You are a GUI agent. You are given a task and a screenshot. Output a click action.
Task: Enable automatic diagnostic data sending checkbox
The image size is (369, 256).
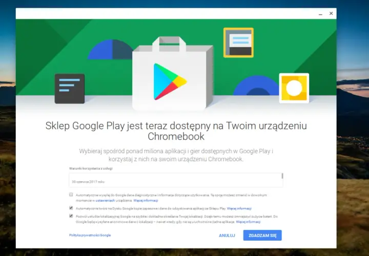pos(71,195)
